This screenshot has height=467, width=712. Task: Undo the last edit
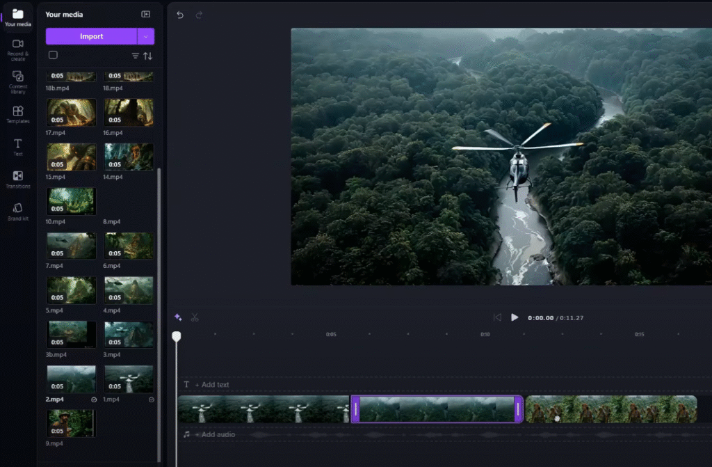180,15
